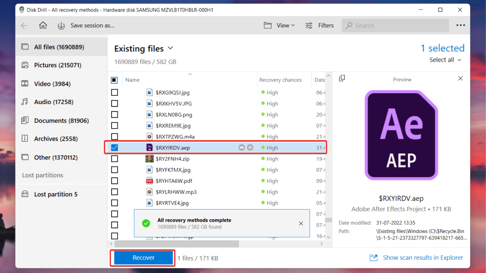This screenshot has height=273, width=486.
Task: Click the Lost partition 5 ghost icon
Action: point(25,194)
